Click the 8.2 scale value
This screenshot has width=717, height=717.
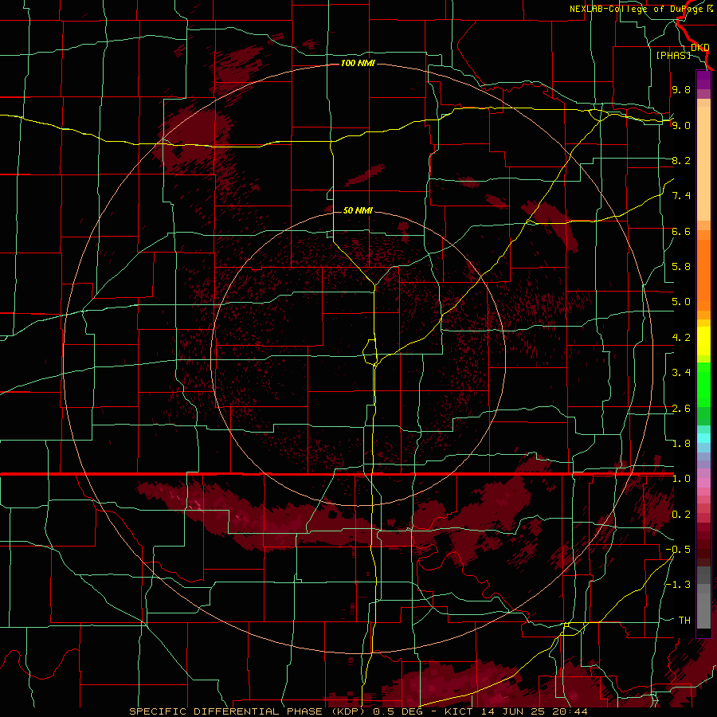pos(681,160)
